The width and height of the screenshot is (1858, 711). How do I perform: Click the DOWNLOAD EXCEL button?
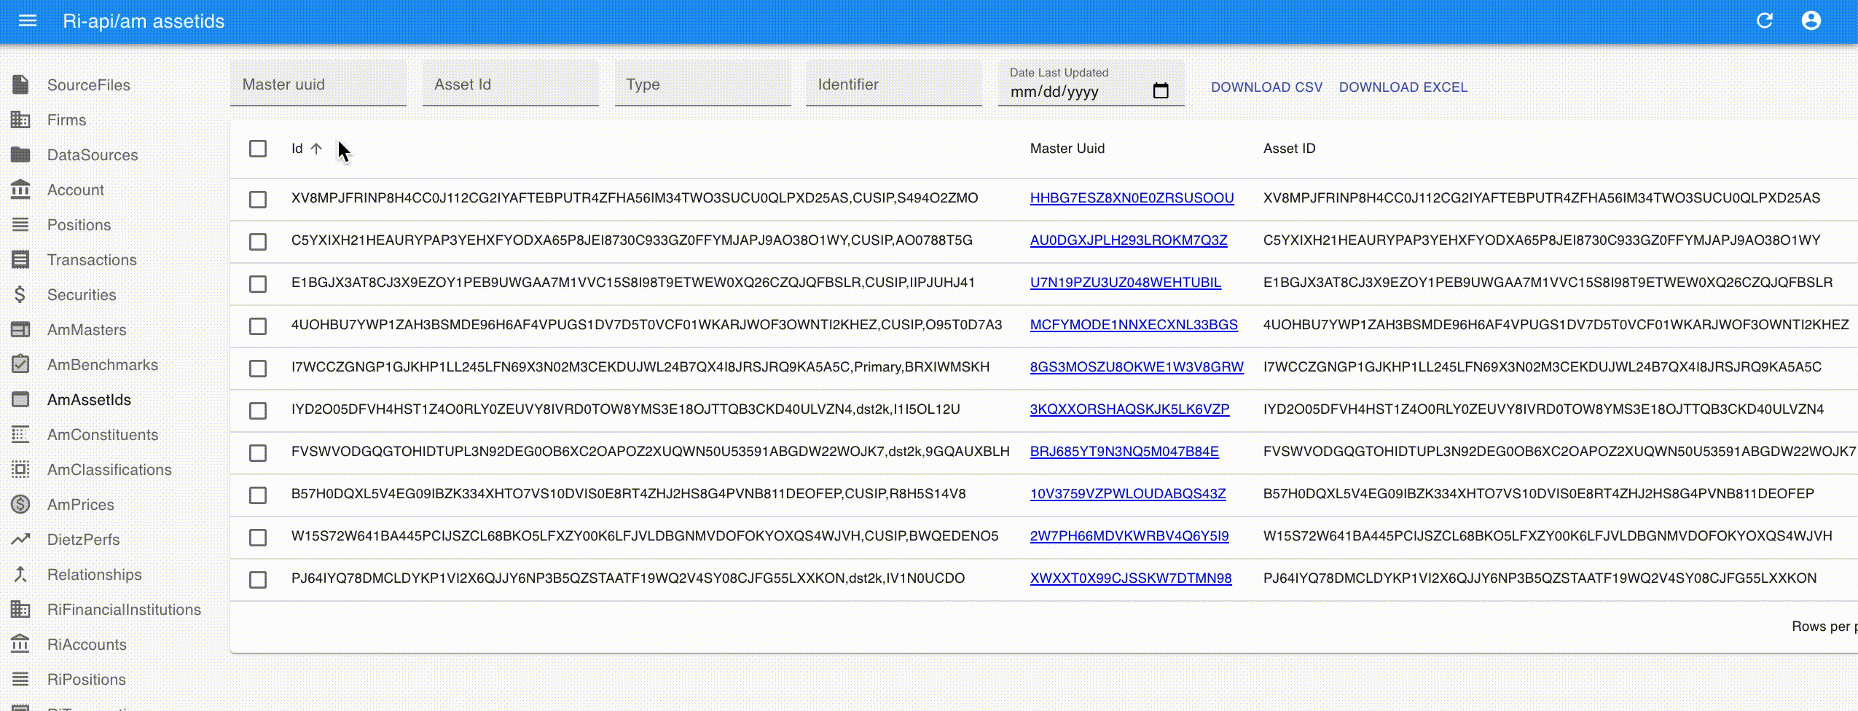coord(1403,87)
